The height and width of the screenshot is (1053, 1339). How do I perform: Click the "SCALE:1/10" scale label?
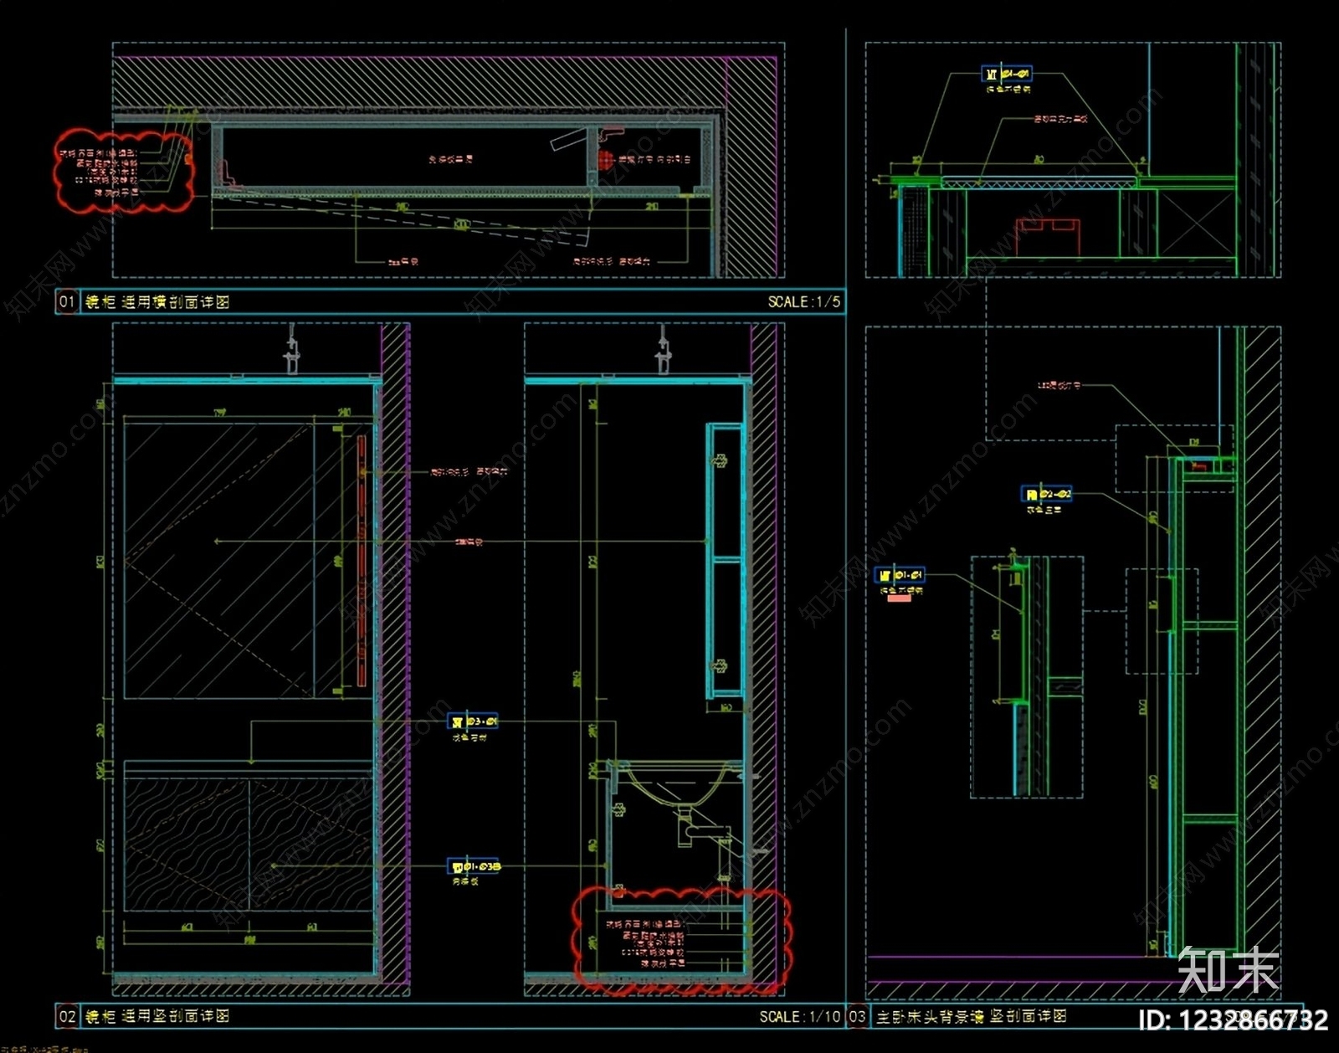pos(799,1016)
